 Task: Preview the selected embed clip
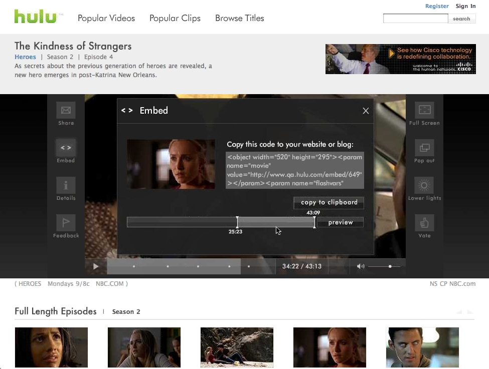click(x=341, y=222)
